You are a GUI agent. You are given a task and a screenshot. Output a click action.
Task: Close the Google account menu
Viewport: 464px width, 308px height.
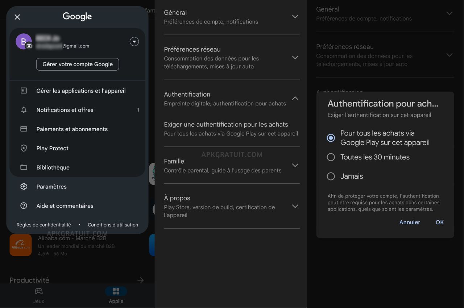pyautogui.click(x=17, y=17)
